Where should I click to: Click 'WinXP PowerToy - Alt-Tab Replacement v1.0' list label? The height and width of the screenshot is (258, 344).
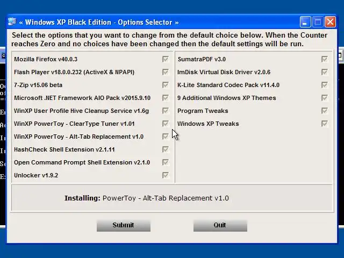[x=79, y=137]
